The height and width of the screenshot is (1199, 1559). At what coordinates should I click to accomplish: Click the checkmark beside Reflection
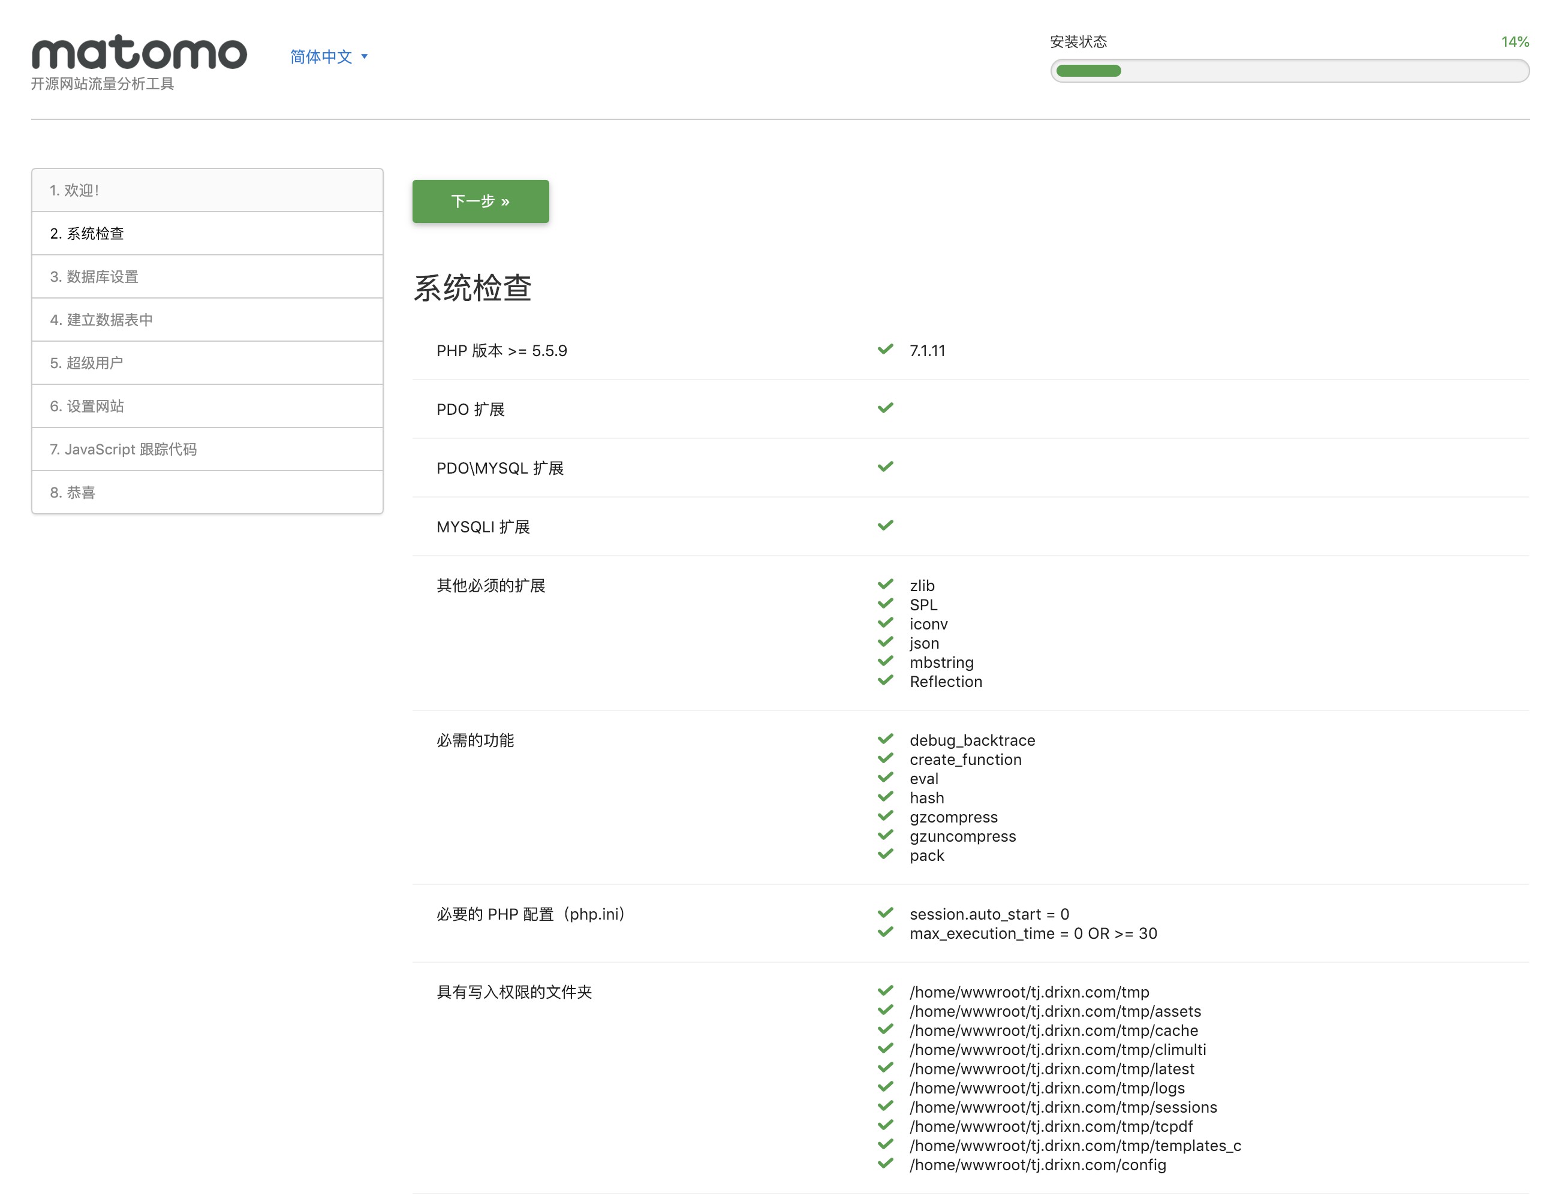coord(885,680)
